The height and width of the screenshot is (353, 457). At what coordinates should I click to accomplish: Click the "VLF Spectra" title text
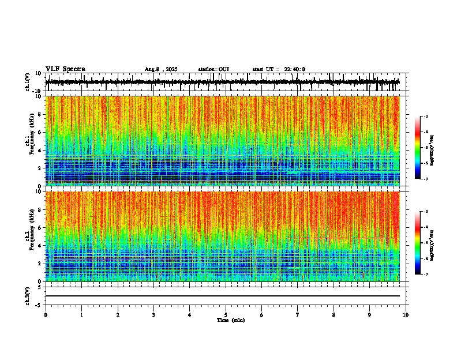point(65,69)
